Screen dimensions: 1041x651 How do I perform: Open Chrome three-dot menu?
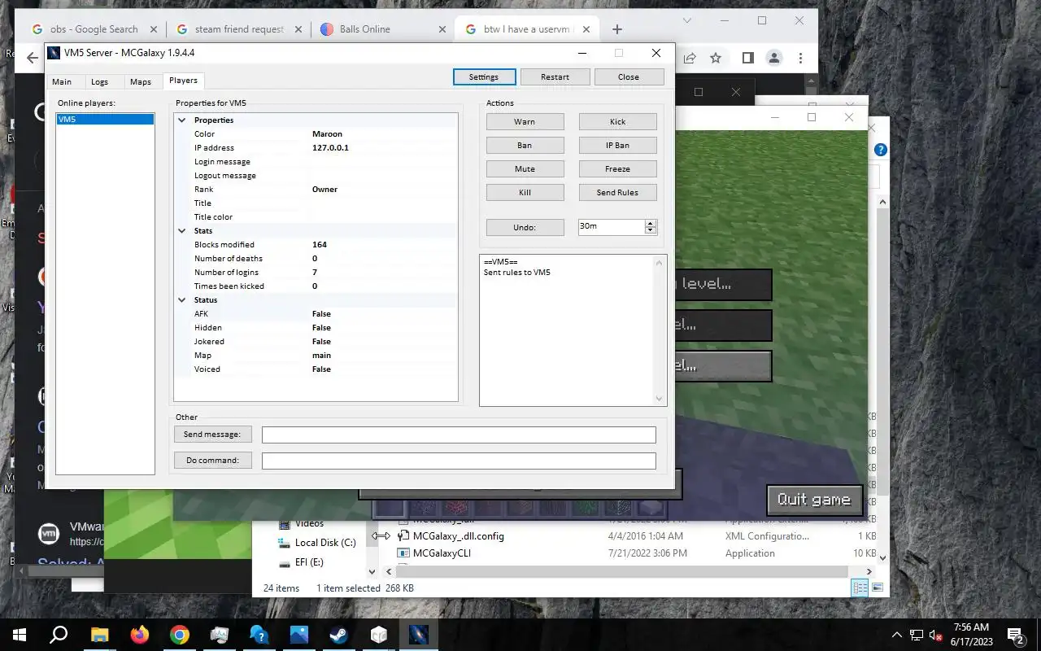pos(801,58)
